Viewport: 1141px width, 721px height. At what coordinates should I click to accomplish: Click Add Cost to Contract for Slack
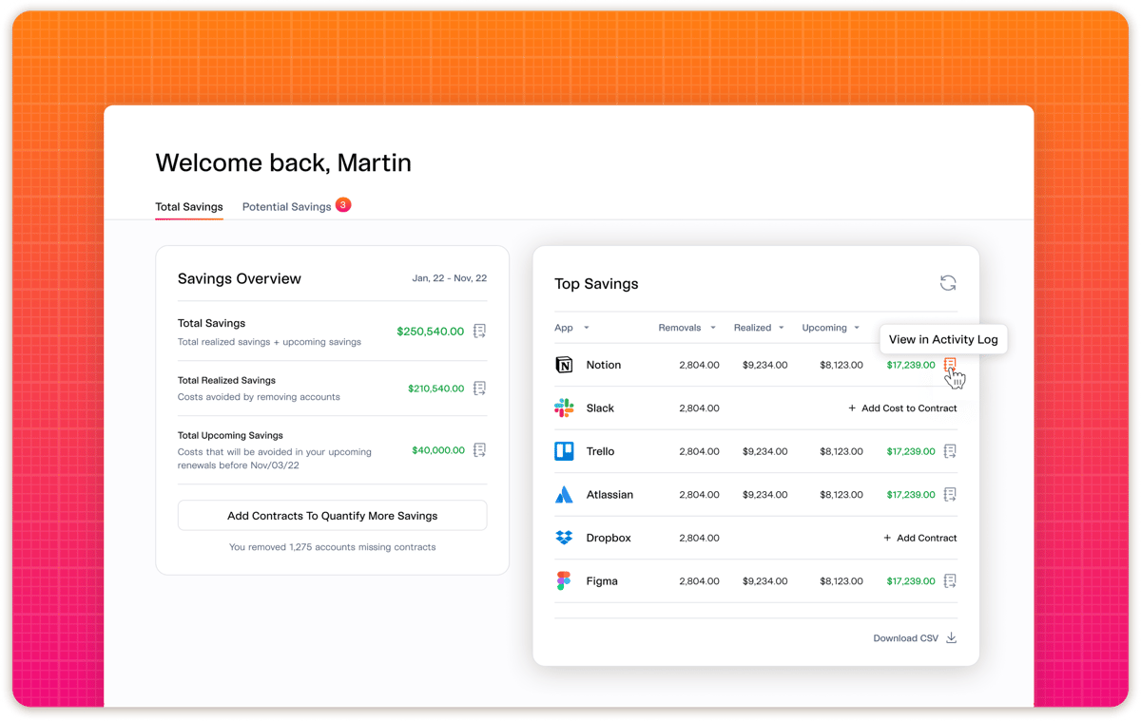click(x=901, y=408)
